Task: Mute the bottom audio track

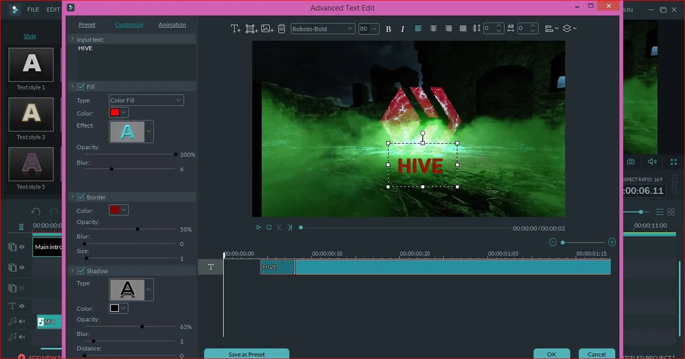Action: click(22, 336)
